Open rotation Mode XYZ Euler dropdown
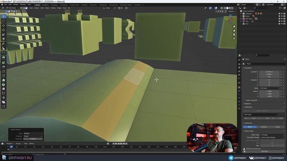The image size is (287, 161). click(x=270, y=88)
